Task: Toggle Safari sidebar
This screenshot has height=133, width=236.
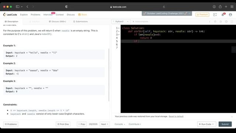Action: [17, 7]
